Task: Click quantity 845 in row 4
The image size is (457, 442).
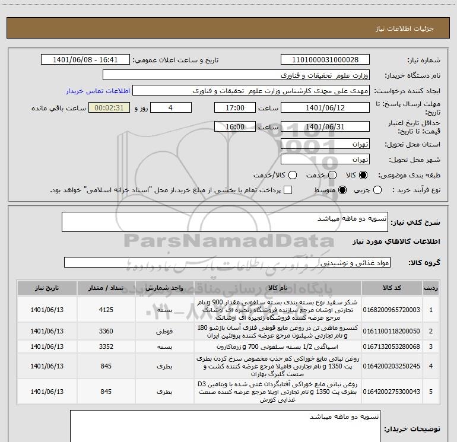Action: [106, 366]
